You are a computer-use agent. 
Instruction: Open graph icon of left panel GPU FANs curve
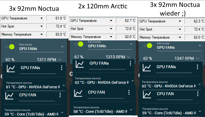(11, 69)
